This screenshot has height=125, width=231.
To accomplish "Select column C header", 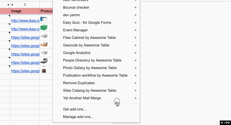I will (x=25, y=5).
